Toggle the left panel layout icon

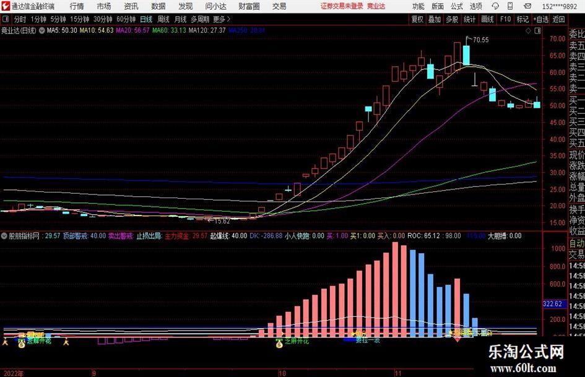click(x=5, y=19)
